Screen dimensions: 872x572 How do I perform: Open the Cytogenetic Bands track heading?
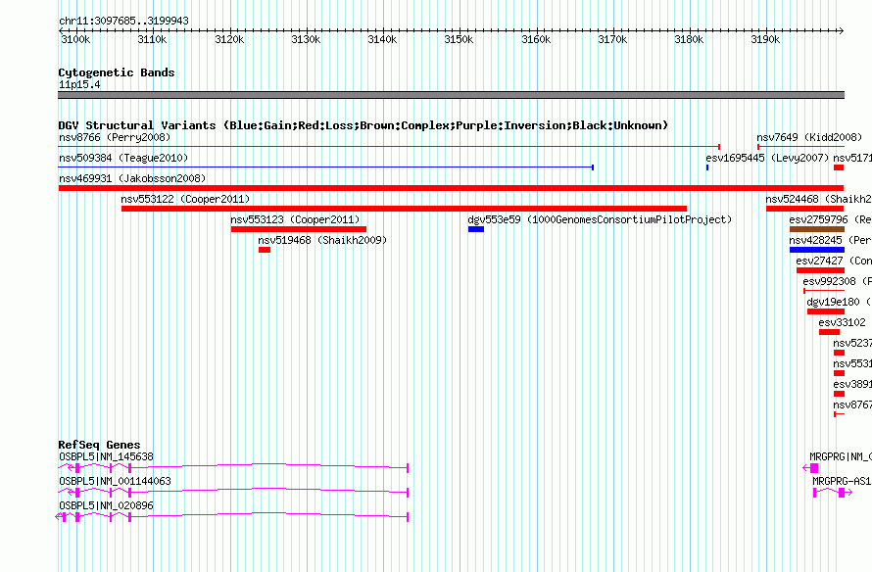coord(117,72)
